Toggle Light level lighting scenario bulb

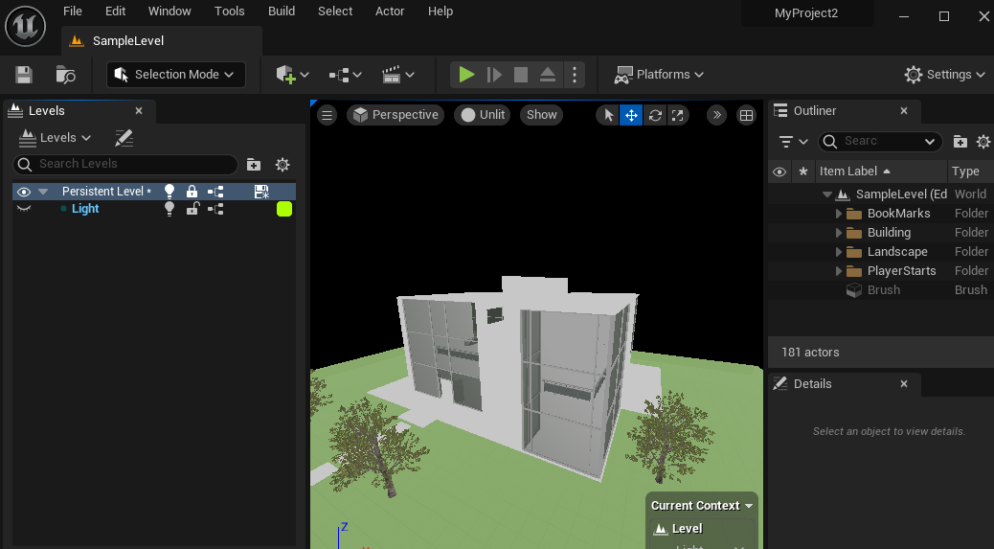coord(169,209)
